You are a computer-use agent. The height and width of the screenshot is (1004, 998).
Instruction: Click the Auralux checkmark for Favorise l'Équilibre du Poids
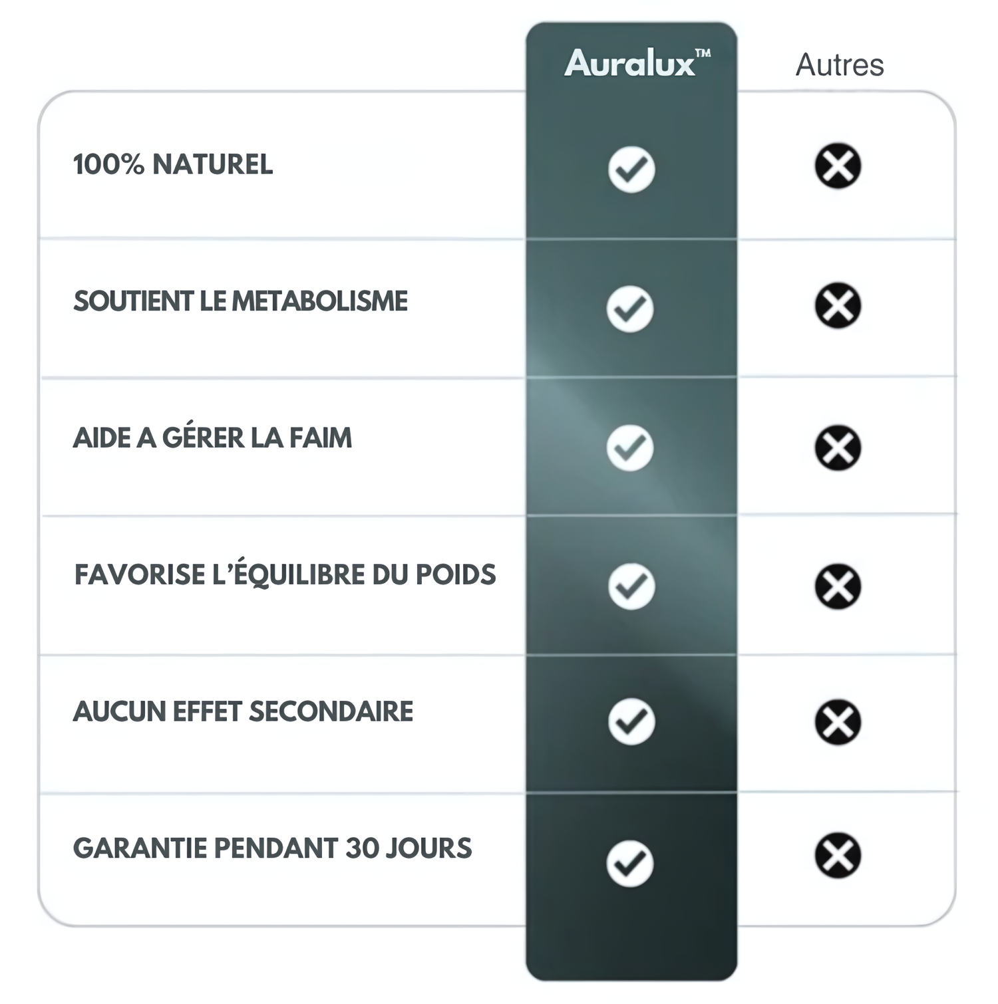pyautogui.click(x=631, y=586)
